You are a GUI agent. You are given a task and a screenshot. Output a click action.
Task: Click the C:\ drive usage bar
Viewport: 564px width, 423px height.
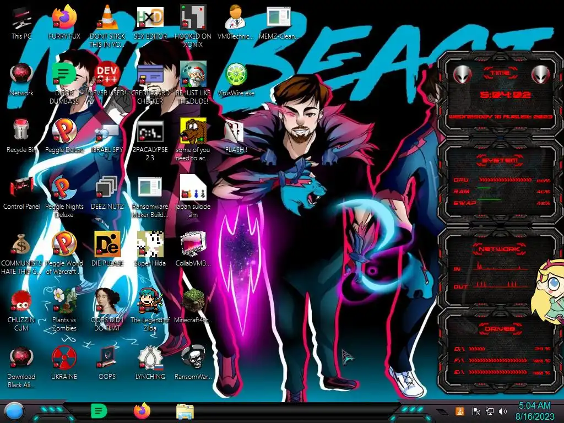pyautogui.click(x=478, y=349)
